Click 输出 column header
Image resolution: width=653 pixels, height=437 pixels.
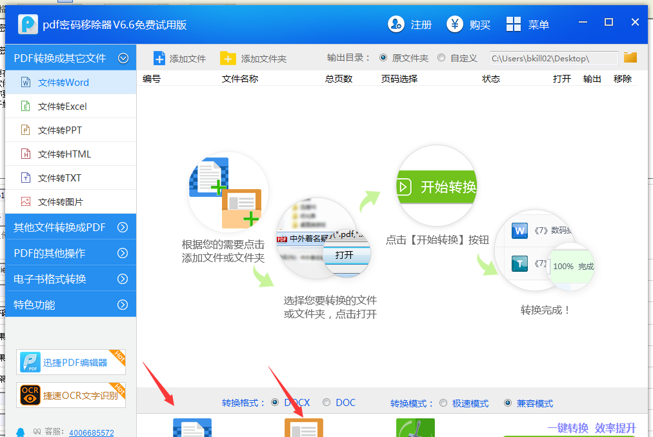[592, 79]
